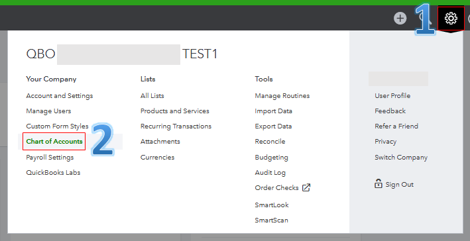
Task: Click the Your Company heading
Action: (x=51, y=79)
